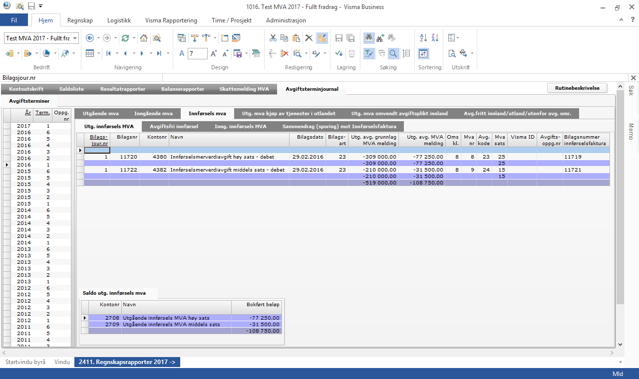The image size is (639, 379).
Task: Click the green checkmark save icon
Action: pyautogui.click(x=339, y=53)
